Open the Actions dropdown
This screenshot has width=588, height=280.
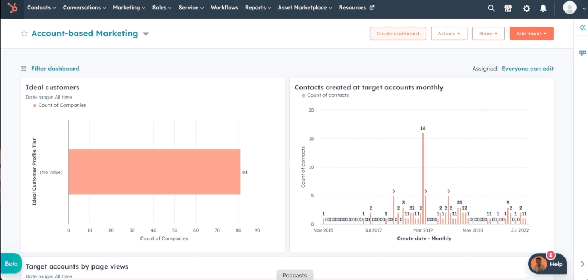449,34
